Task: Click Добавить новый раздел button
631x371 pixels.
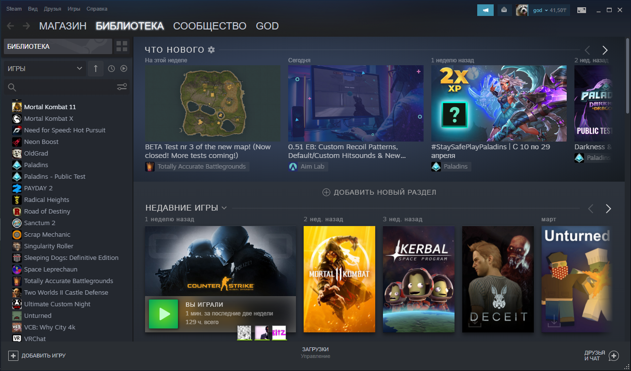Action: click(x=379, y=192)
